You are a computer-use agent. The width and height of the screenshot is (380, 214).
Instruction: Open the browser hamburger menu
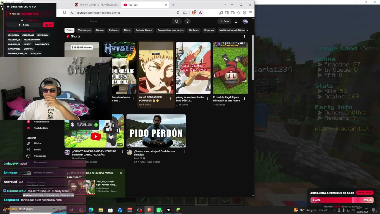tap(251, 13)
